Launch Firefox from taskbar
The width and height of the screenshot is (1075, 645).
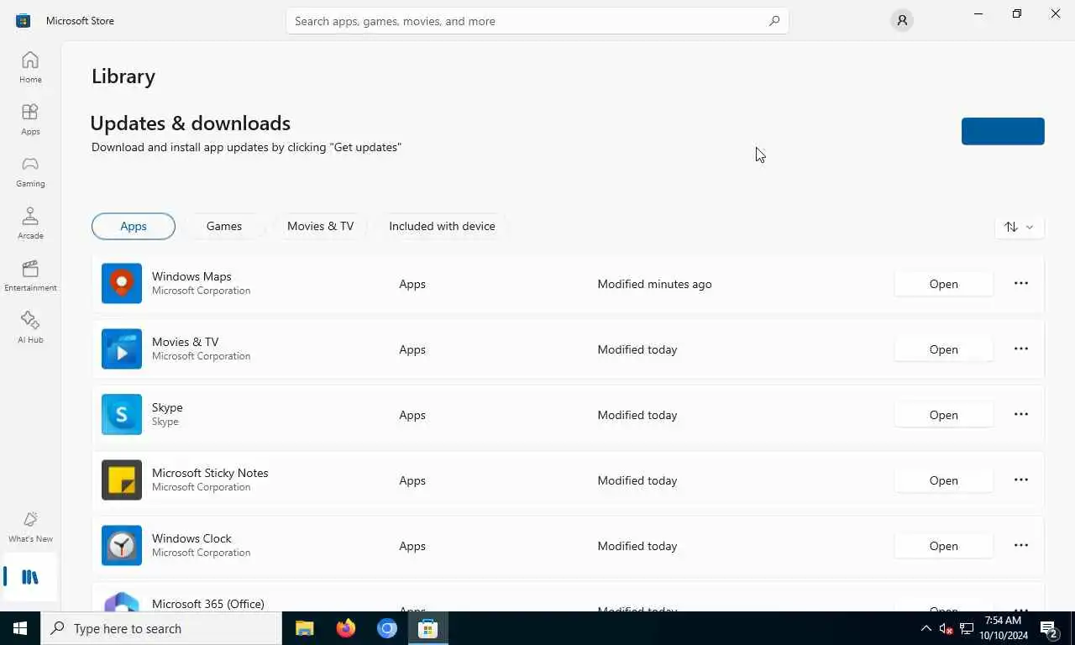[345, 628]
